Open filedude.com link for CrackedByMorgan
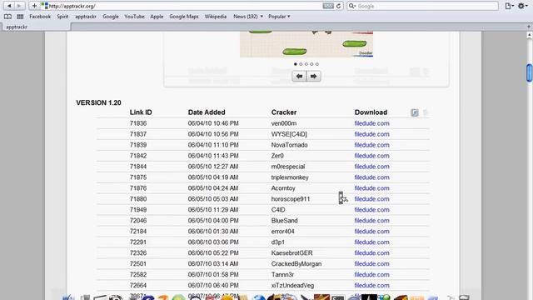The height and width of the screenshot is (300, 533). click(372, 264)
